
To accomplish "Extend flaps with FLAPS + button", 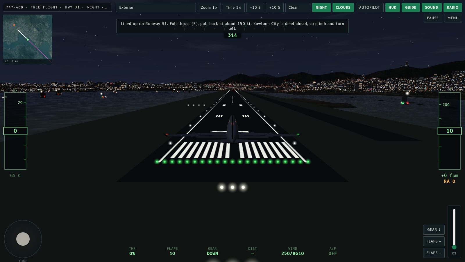I will pyautogui.click(x=434, y=253).
